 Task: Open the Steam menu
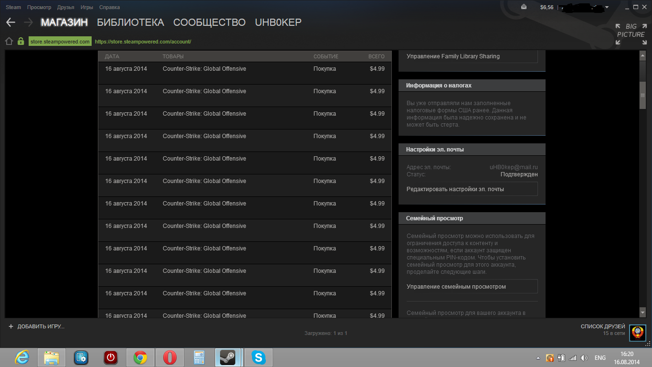tap(13, 7)
